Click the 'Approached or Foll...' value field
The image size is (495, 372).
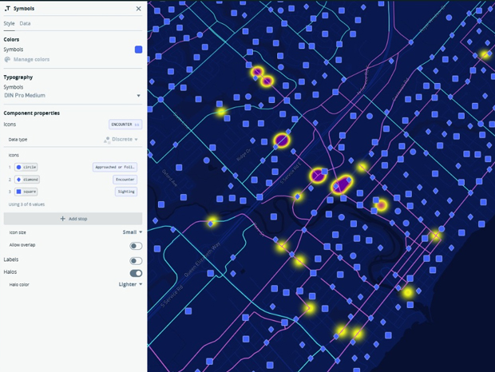tap(115, 168)
